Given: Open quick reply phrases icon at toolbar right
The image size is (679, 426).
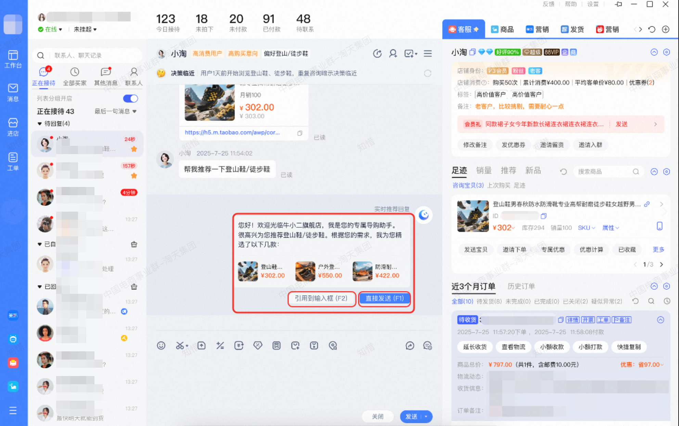Looking at the screenshot, I should click(x=427, y=346).
